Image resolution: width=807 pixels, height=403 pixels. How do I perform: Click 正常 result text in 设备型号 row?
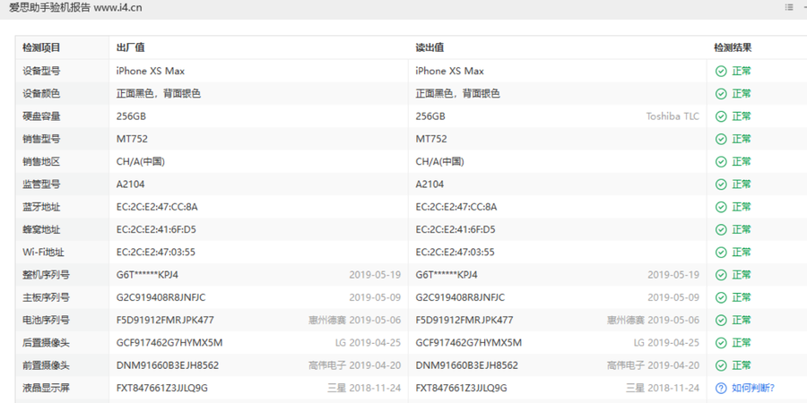(x=742, y=71)
